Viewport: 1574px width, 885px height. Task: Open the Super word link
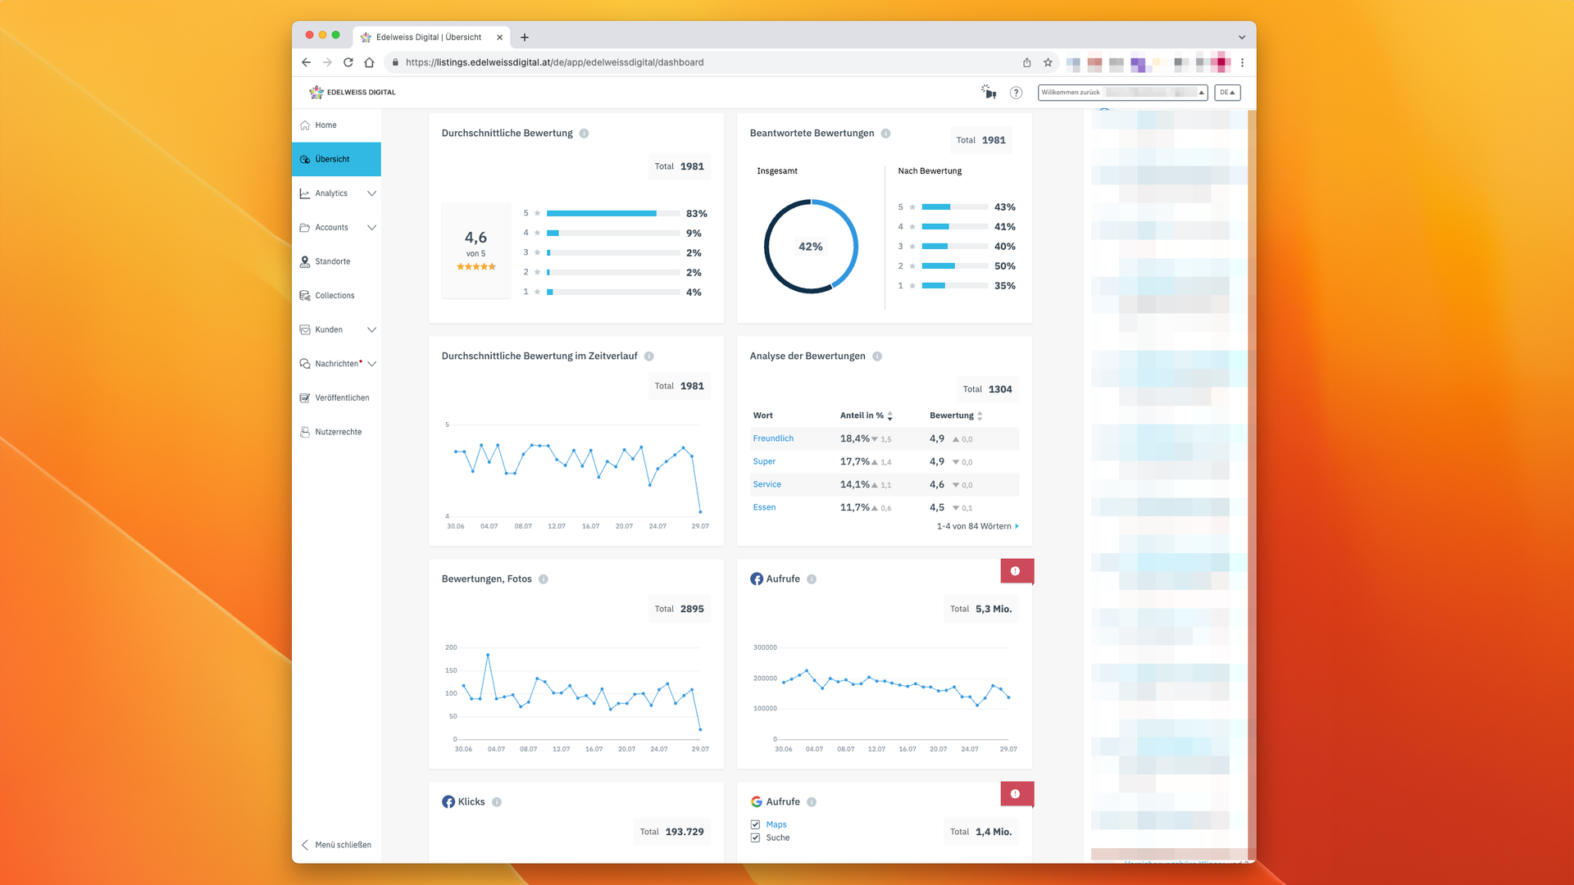point(764,462)
